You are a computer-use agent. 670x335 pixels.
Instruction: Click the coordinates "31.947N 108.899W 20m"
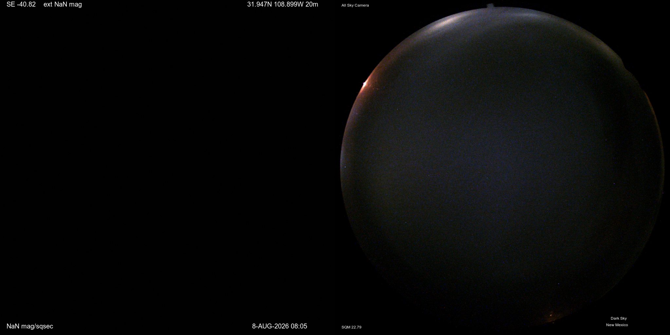(x=283, y=5)
